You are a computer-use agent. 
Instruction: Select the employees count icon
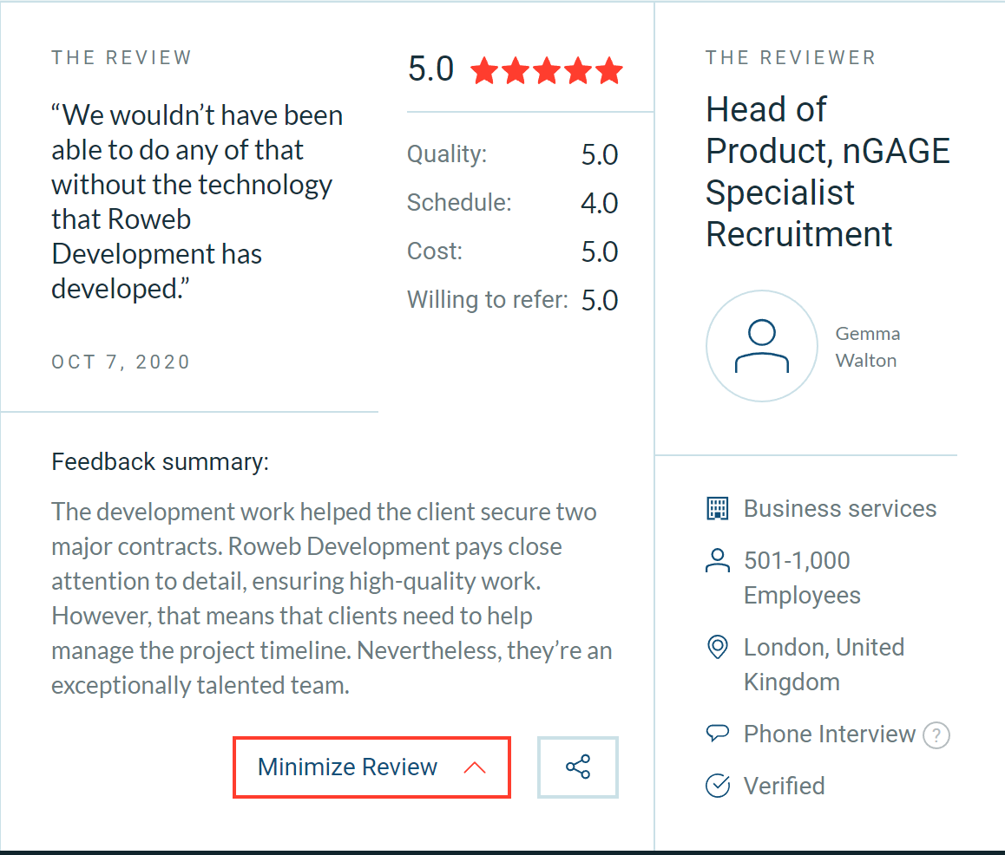point(717,560)
